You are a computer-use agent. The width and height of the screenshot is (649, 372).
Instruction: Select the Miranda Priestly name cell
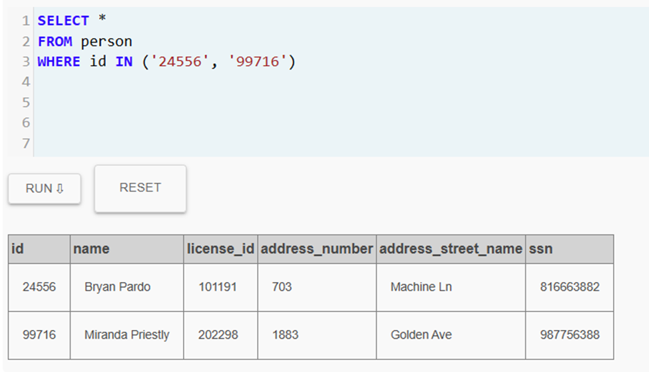point(127,335)
